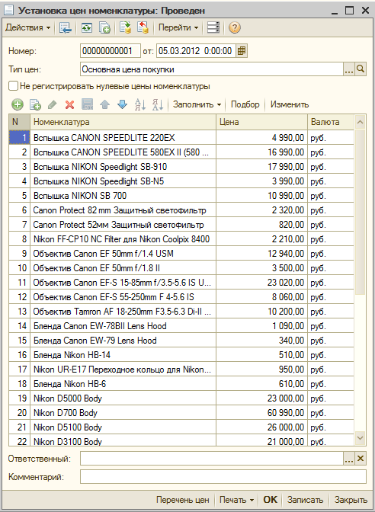Click price cell 23 020,00

pyautogui.click(x=261, y=283)
